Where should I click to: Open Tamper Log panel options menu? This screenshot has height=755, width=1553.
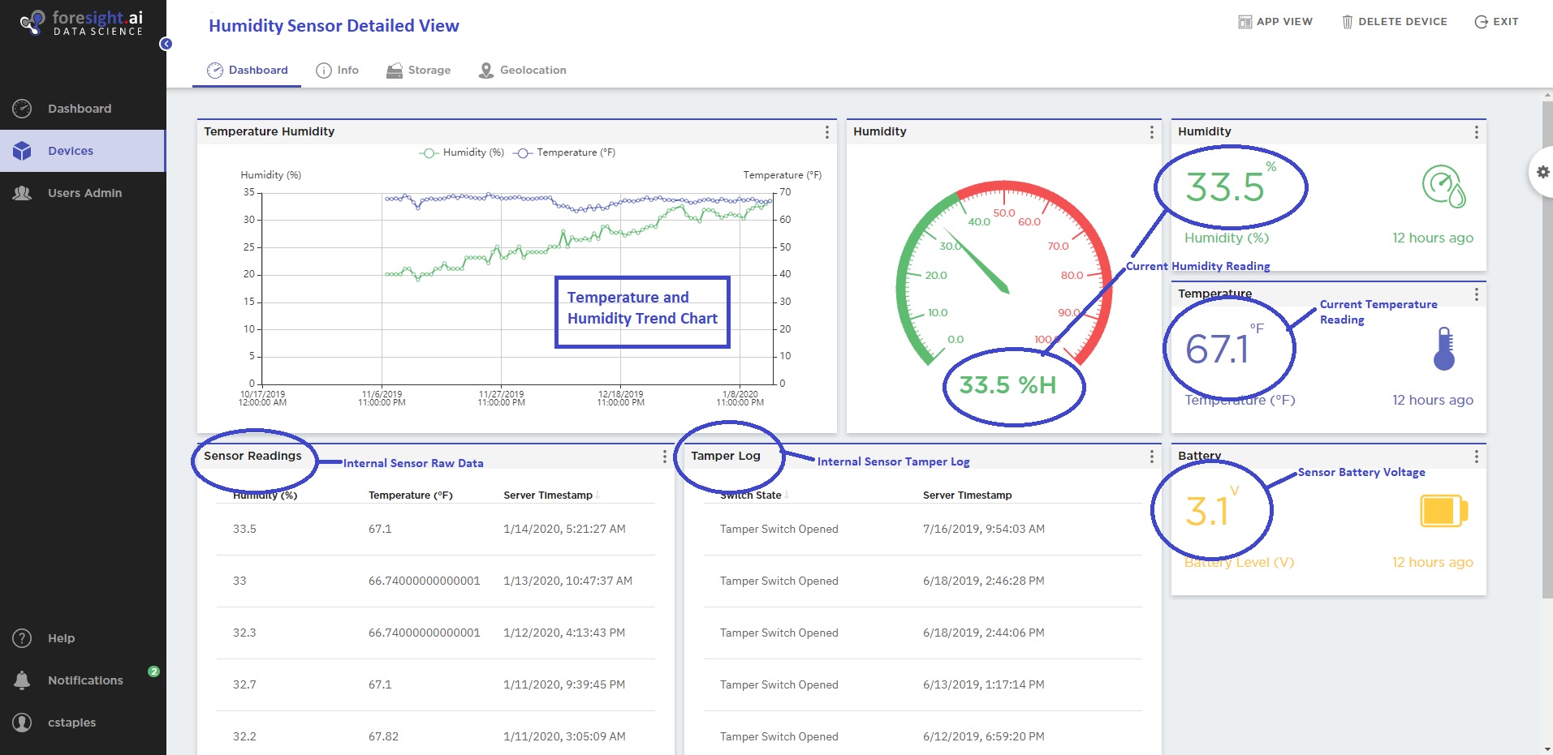[1151, 457]
